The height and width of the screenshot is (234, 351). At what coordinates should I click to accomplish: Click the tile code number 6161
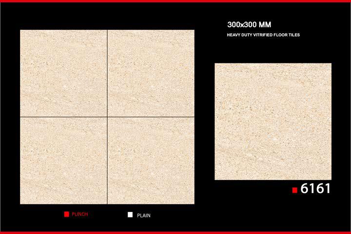tap(315, 188)
